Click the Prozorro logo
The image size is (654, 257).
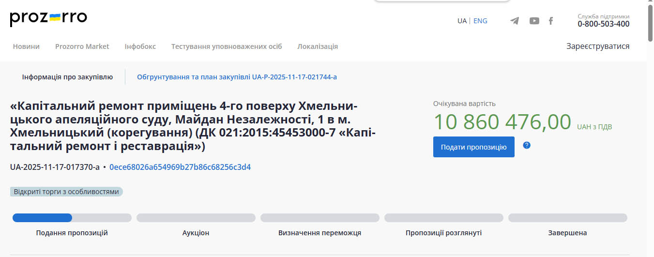(48, 18)
